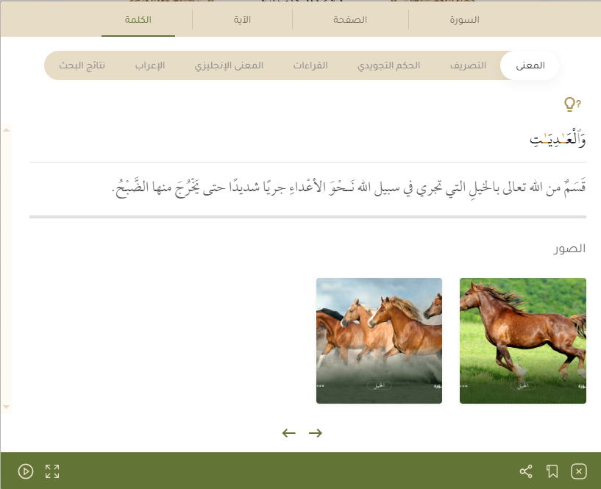Show the الإعراب grammar section
The image size is (601, 489).
click(x=150, y=65)
